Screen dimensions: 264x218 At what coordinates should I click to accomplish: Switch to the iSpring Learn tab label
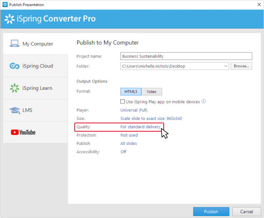click(x=37, y=88)
